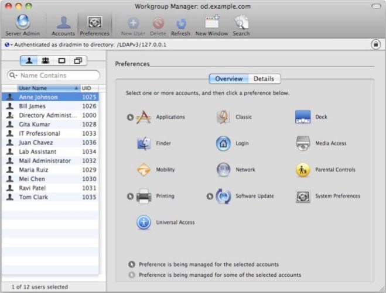Show the Users account list tab

(29, 60)
